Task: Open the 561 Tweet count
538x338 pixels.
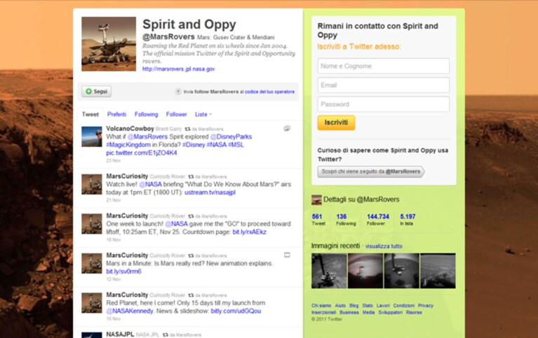Action: 318,220
